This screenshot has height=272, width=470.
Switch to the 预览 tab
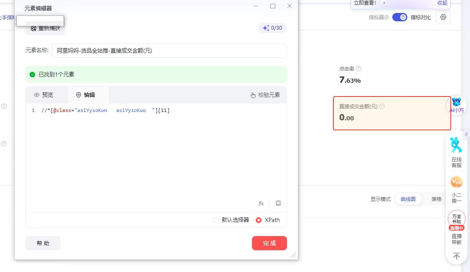[44, 95]
